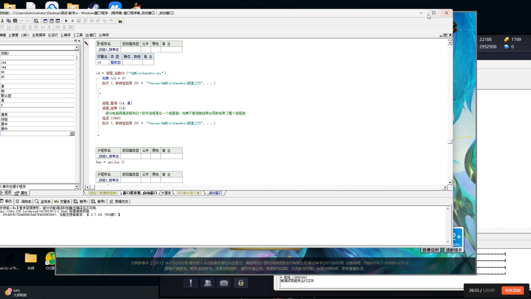Open the R.运行 menu

[53, 35]
